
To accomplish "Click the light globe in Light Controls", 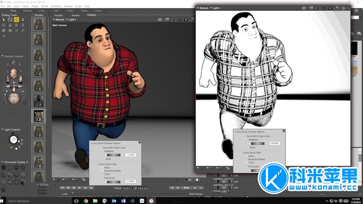I will pos(14,140).
